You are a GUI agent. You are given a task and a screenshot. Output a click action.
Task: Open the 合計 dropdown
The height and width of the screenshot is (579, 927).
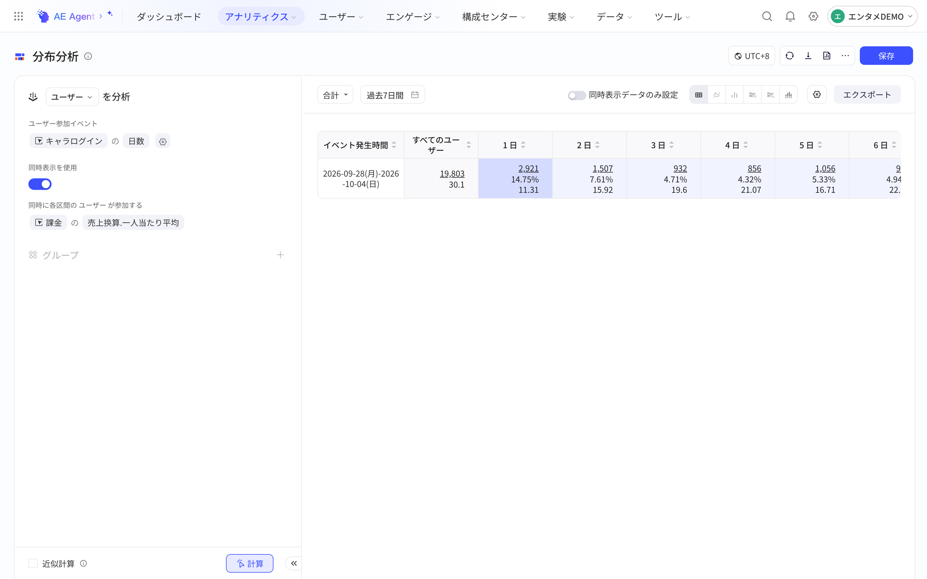(335, 95)
